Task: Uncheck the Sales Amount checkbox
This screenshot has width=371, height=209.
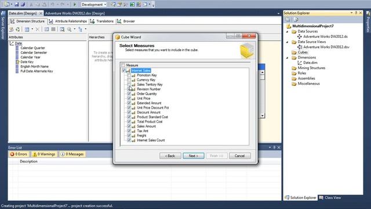Action: [129, 127]
